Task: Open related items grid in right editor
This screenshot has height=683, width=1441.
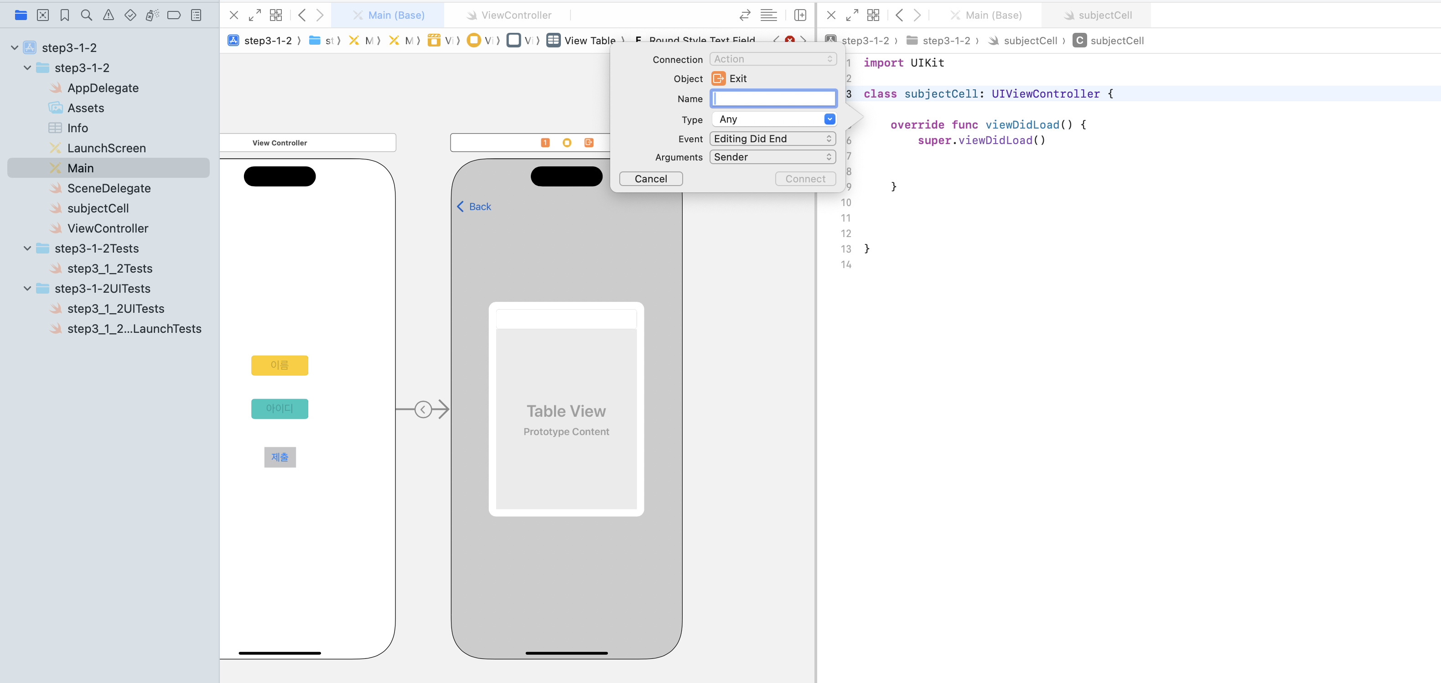Action: coord(873,15)
